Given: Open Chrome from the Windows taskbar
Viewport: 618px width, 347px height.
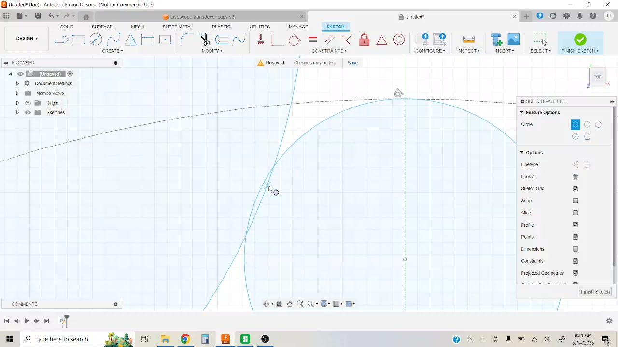Looking at the screenshot, I should pyautogui.click(x=185, y=339).
